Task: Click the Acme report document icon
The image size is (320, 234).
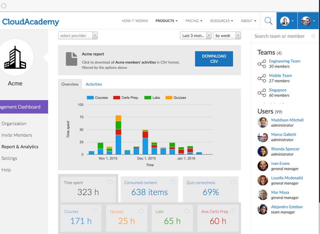Action: (x=71, y=59)
